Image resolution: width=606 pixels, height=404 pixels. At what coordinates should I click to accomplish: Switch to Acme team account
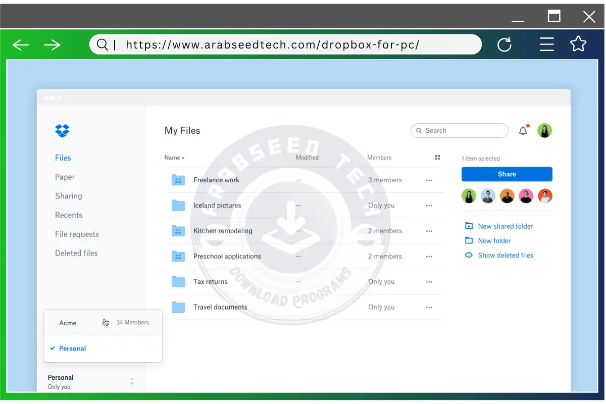click(68, 323)
